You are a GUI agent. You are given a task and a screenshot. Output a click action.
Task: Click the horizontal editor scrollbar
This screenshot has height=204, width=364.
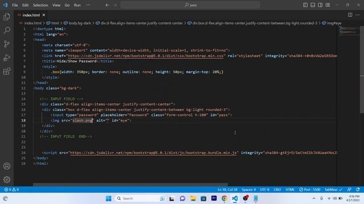click(x=130, y=185)
